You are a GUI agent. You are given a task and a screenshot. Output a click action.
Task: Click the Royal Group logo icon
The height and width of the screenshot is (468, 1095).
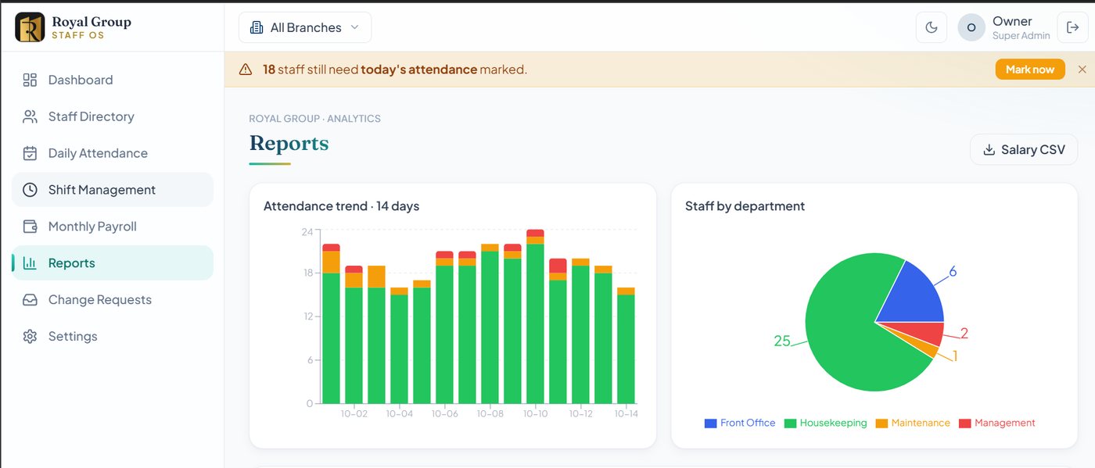[30, 27]
